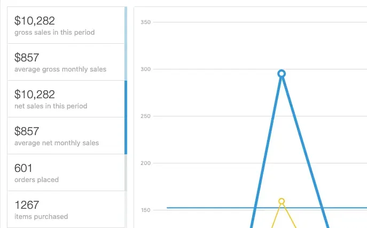Click the 150 y-axis label

tap(145, 210)
